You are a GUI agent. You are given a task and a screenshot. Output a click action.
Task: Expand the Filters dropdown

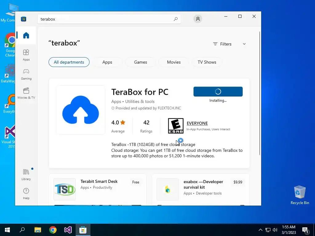tap(229, 44)
